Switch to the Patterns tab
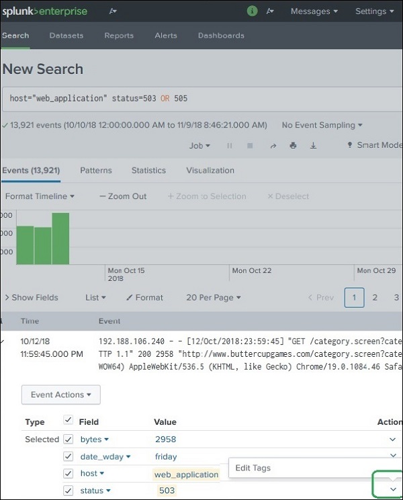This screenshot has height=500, width=403. point(95,171)
